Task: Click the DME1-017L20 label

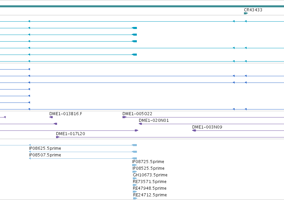Action: pyautogui.click(x=70, y=134)
